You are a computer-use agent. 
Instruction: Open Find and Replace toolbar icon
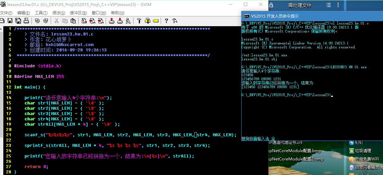(84, 21)
